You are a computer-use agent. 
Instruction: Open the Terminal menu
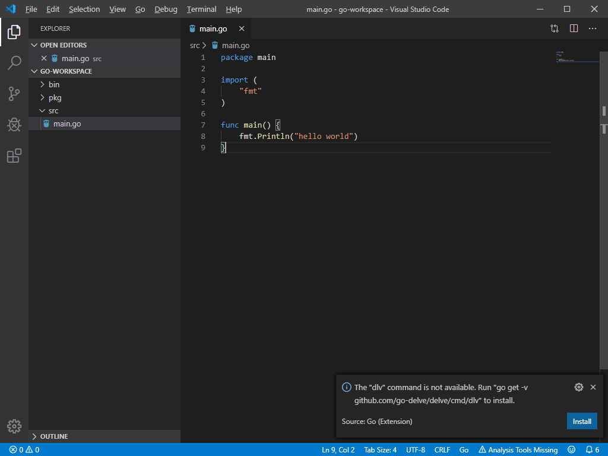pyautogui.click(x=201, y=9)
